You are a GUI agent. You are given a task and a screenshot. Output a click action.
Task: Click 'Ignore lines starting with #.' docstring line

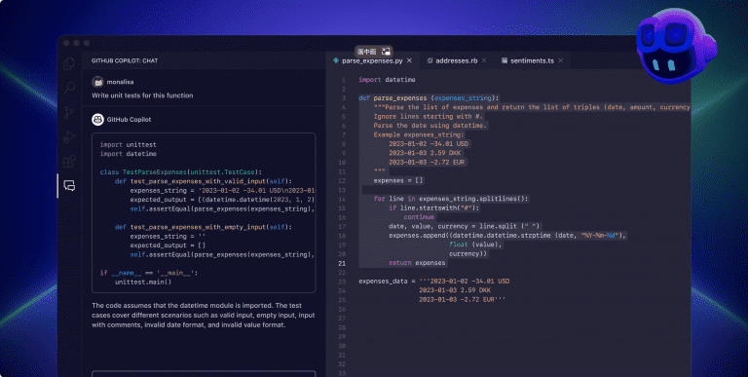(429, 117)
